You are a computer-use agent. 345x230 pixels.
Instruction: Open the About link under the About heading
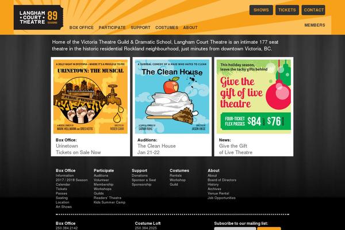pos(212,175)
